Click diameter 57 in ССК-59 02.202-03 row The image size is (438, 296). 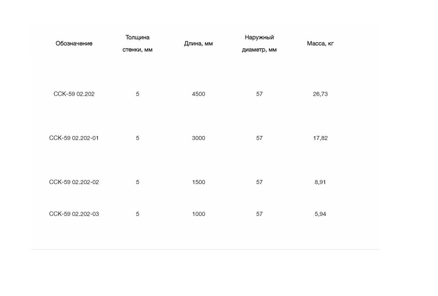tap(259, 214)
